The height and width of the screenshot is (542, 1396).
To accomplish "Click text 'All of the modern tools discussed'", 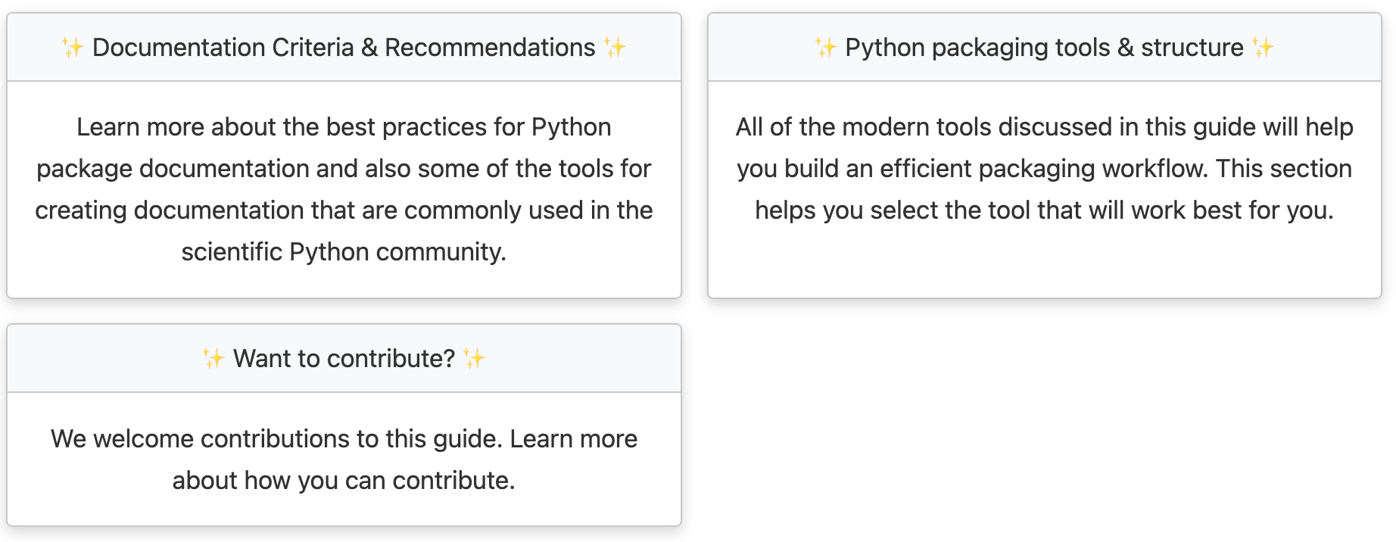I will [x=924, y=126].
